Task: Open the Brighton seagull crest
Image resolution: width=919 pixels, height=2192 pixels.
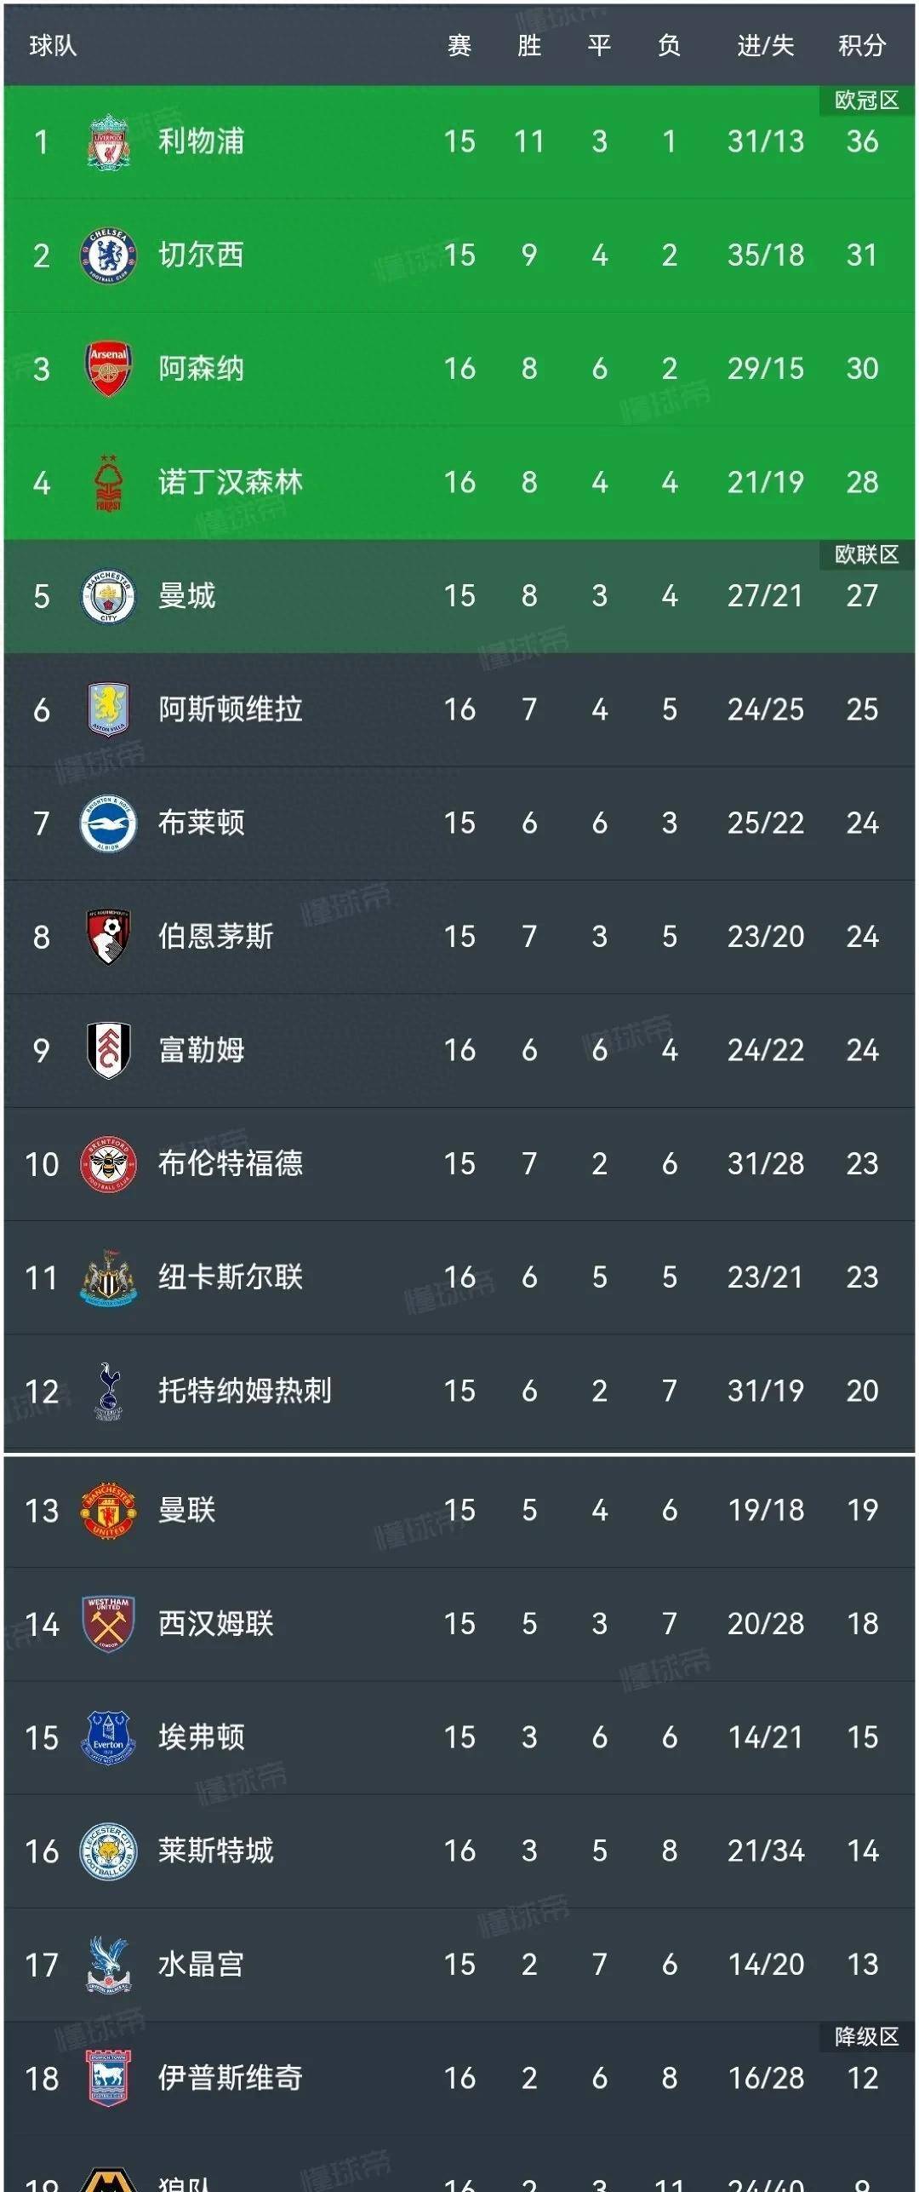Action: click(x=108, y=823)
